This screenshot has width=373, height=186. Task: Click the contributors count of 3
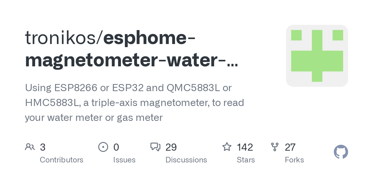click(x=43, y=147)
